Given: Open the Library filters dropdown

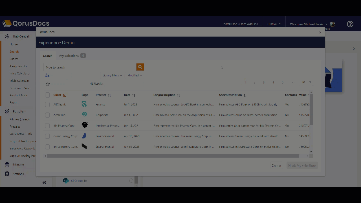Looking at the screenshot, I should [112, 75].
